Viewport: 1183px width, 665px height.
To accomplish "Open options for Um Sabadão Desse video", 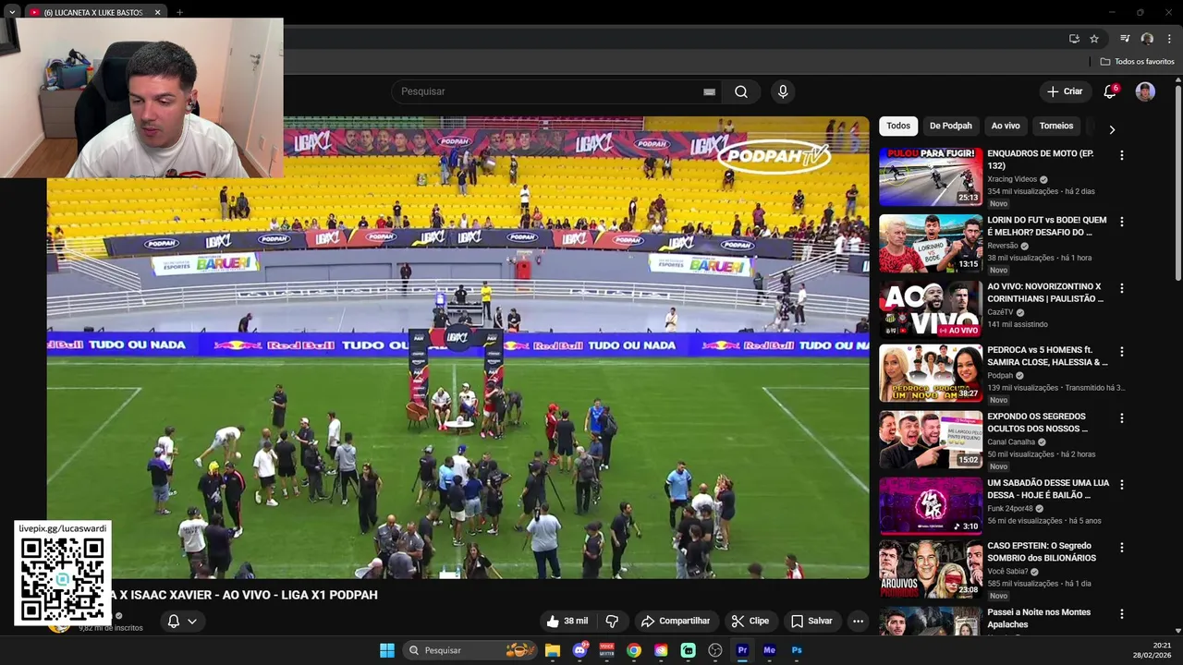I will pyautogui.click(x=1122, y=484).
